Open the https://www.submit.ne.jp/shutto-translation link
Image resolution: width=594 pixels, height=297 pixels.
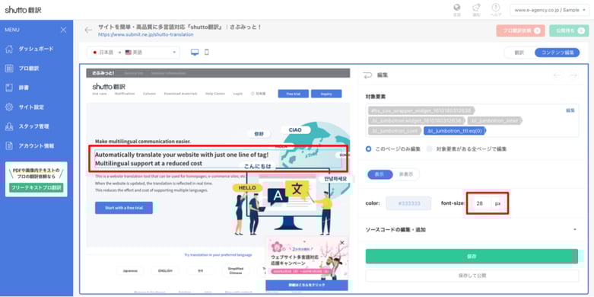click(x=146, y=34)
